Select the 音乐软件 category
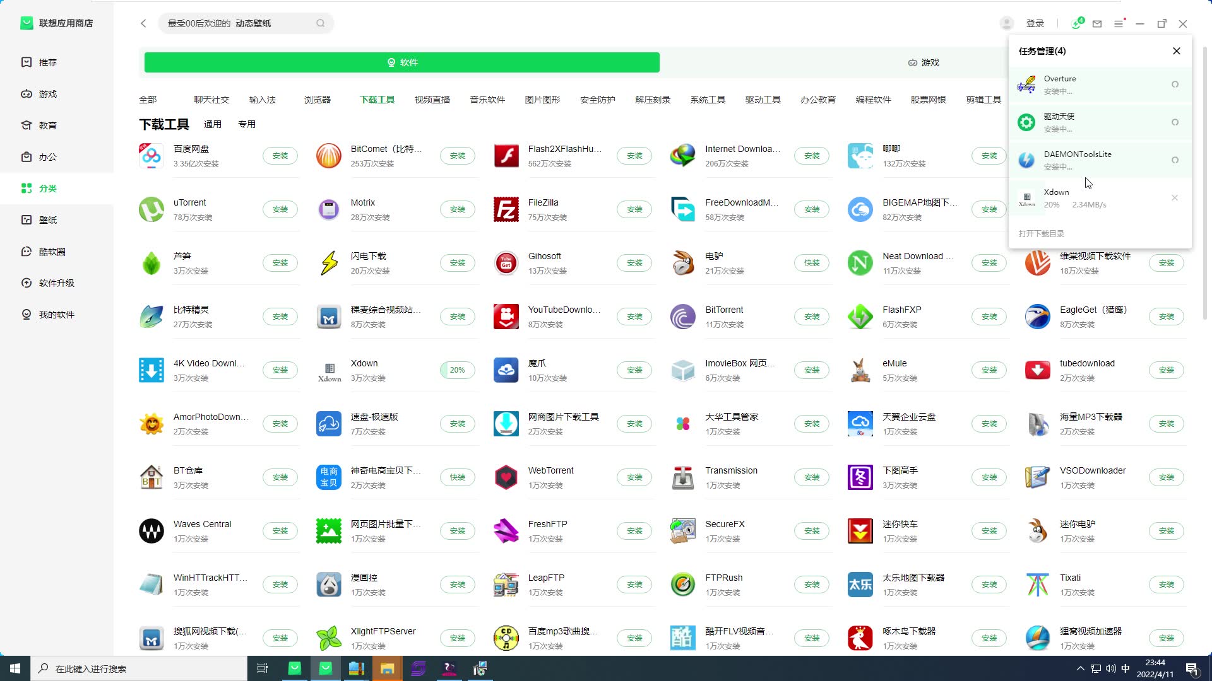The image size is (1212, 681). (487, 99)
